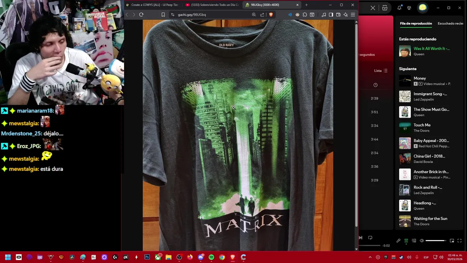
Task: Open Spotify mini player
Action: coord(452,241)
